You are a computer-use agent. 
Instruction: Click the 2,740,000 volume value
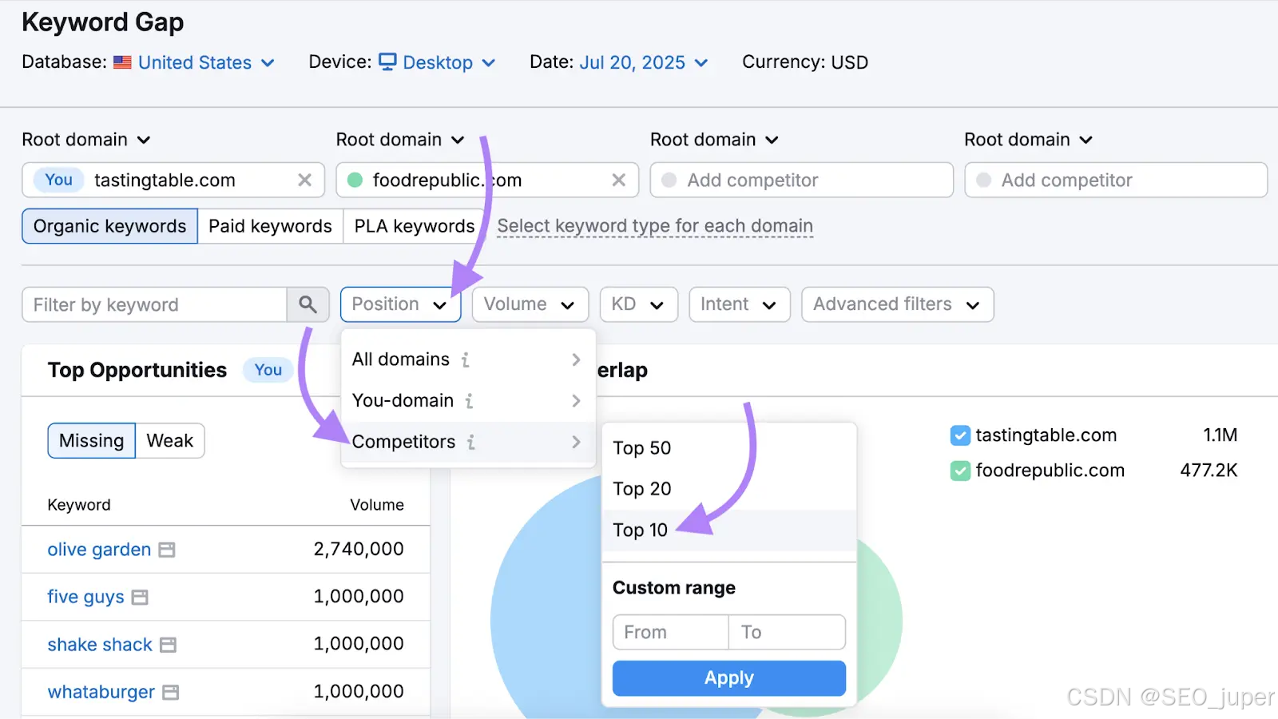359,550
